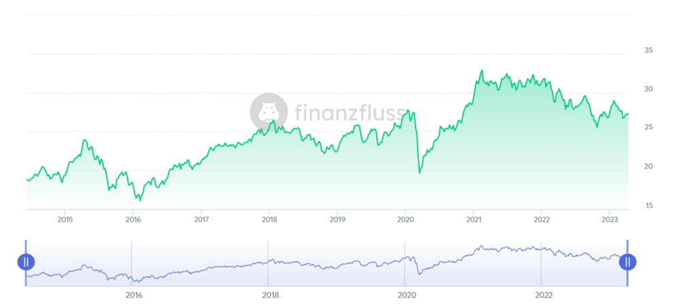The height and width of the screenshot is (306, 680).
Task: Click the 35 value on the price axis
Action: [649, 51]
